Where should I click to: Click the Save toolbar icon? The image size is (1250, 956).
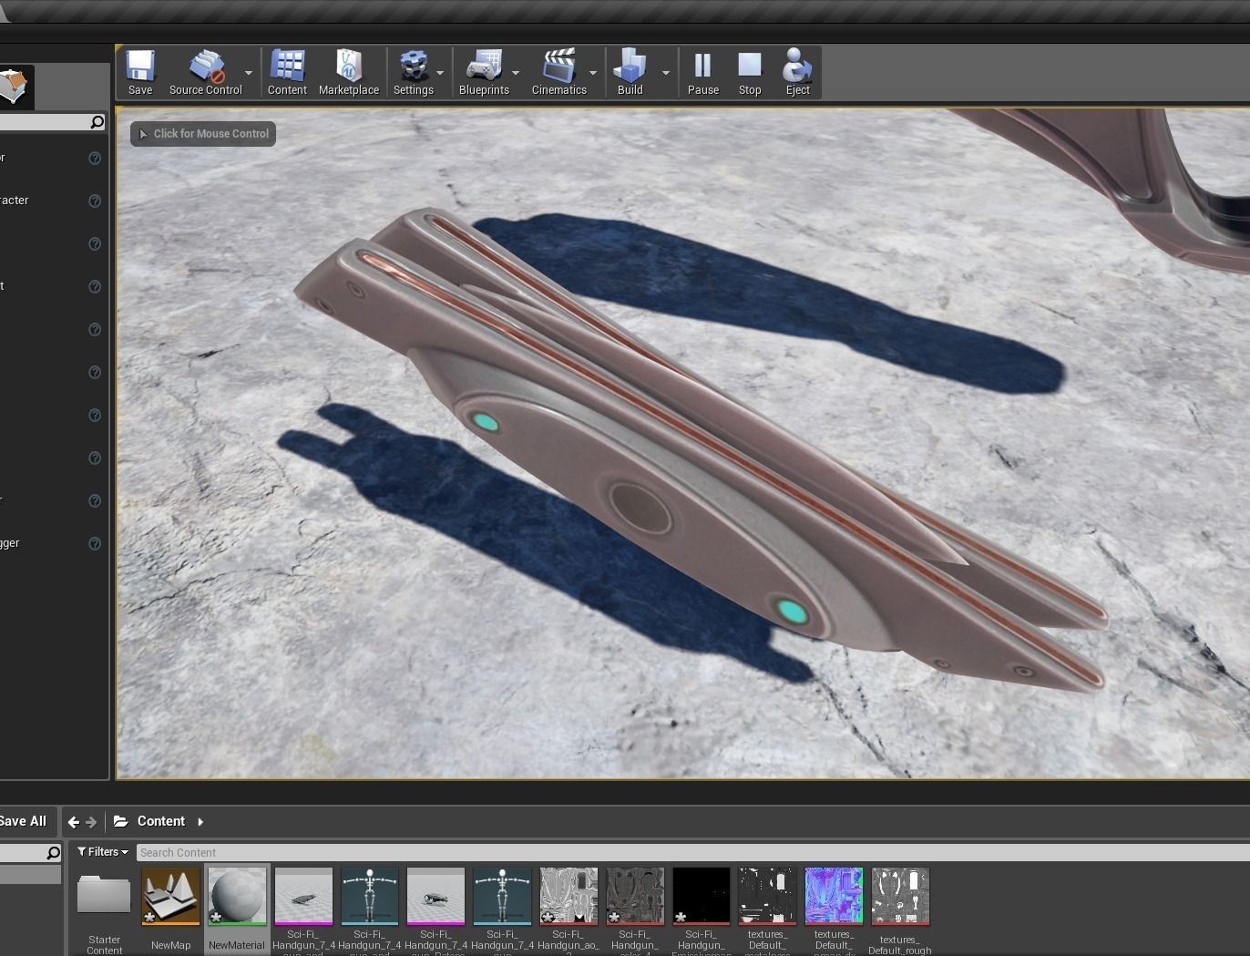[140, 72]
